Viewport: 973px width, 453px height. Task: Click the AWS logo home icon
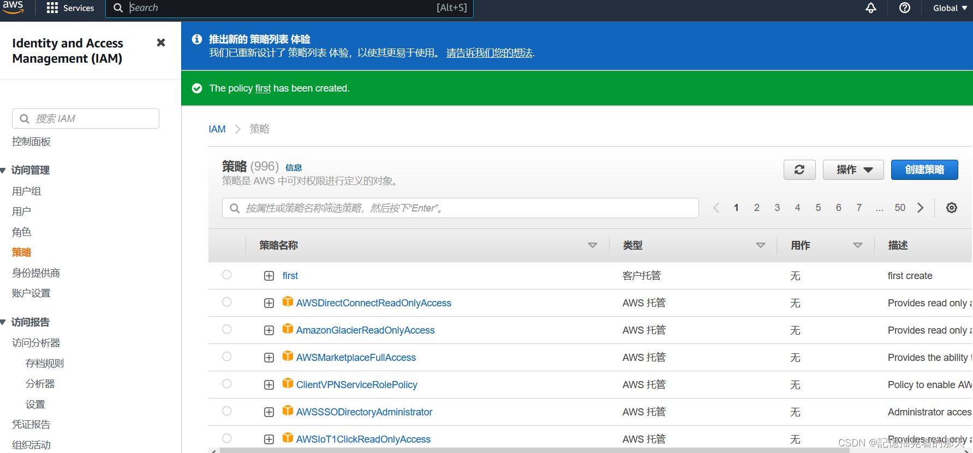(13, 7)
